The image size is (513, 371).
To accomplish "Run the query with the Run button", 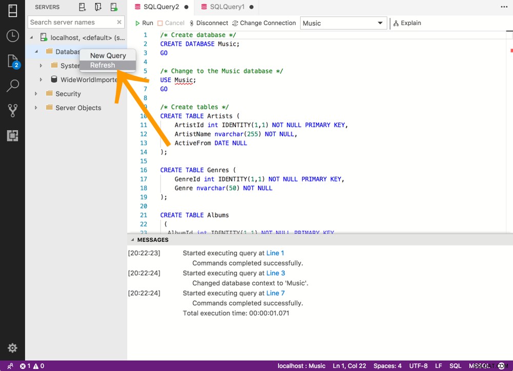I will tap(144, 23).
